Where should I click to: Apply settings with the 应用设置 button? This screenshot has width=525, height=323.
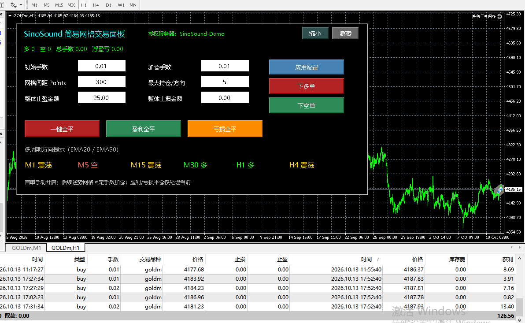307,67
